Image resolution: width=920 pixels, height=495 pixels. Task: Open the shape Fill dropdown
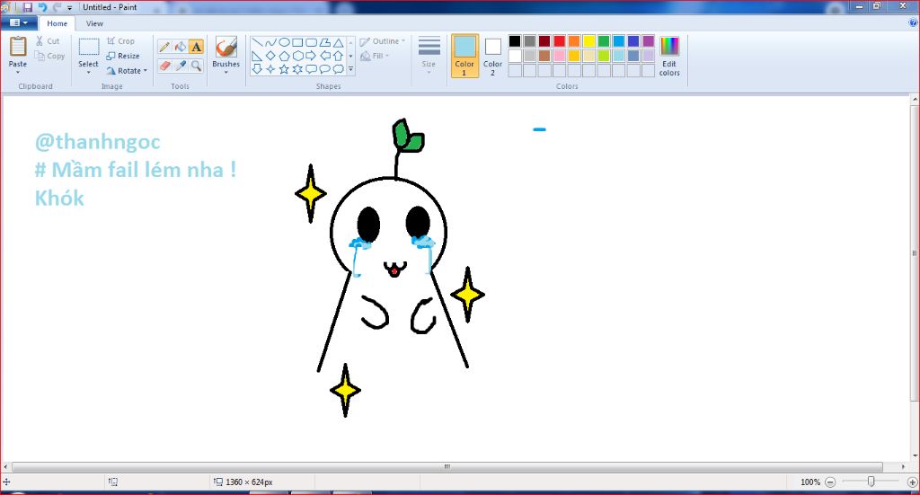point(375,56)
